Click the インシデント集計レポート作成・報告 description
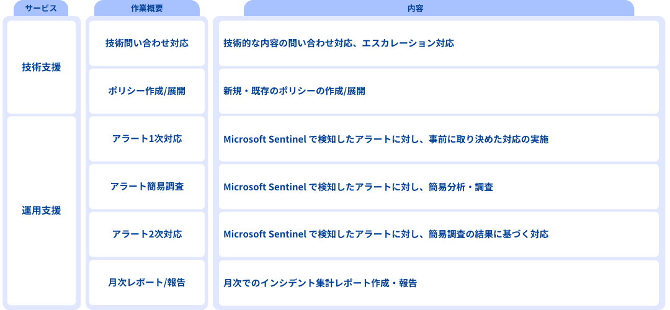The image size is (670, 310). tap(320, 283)
